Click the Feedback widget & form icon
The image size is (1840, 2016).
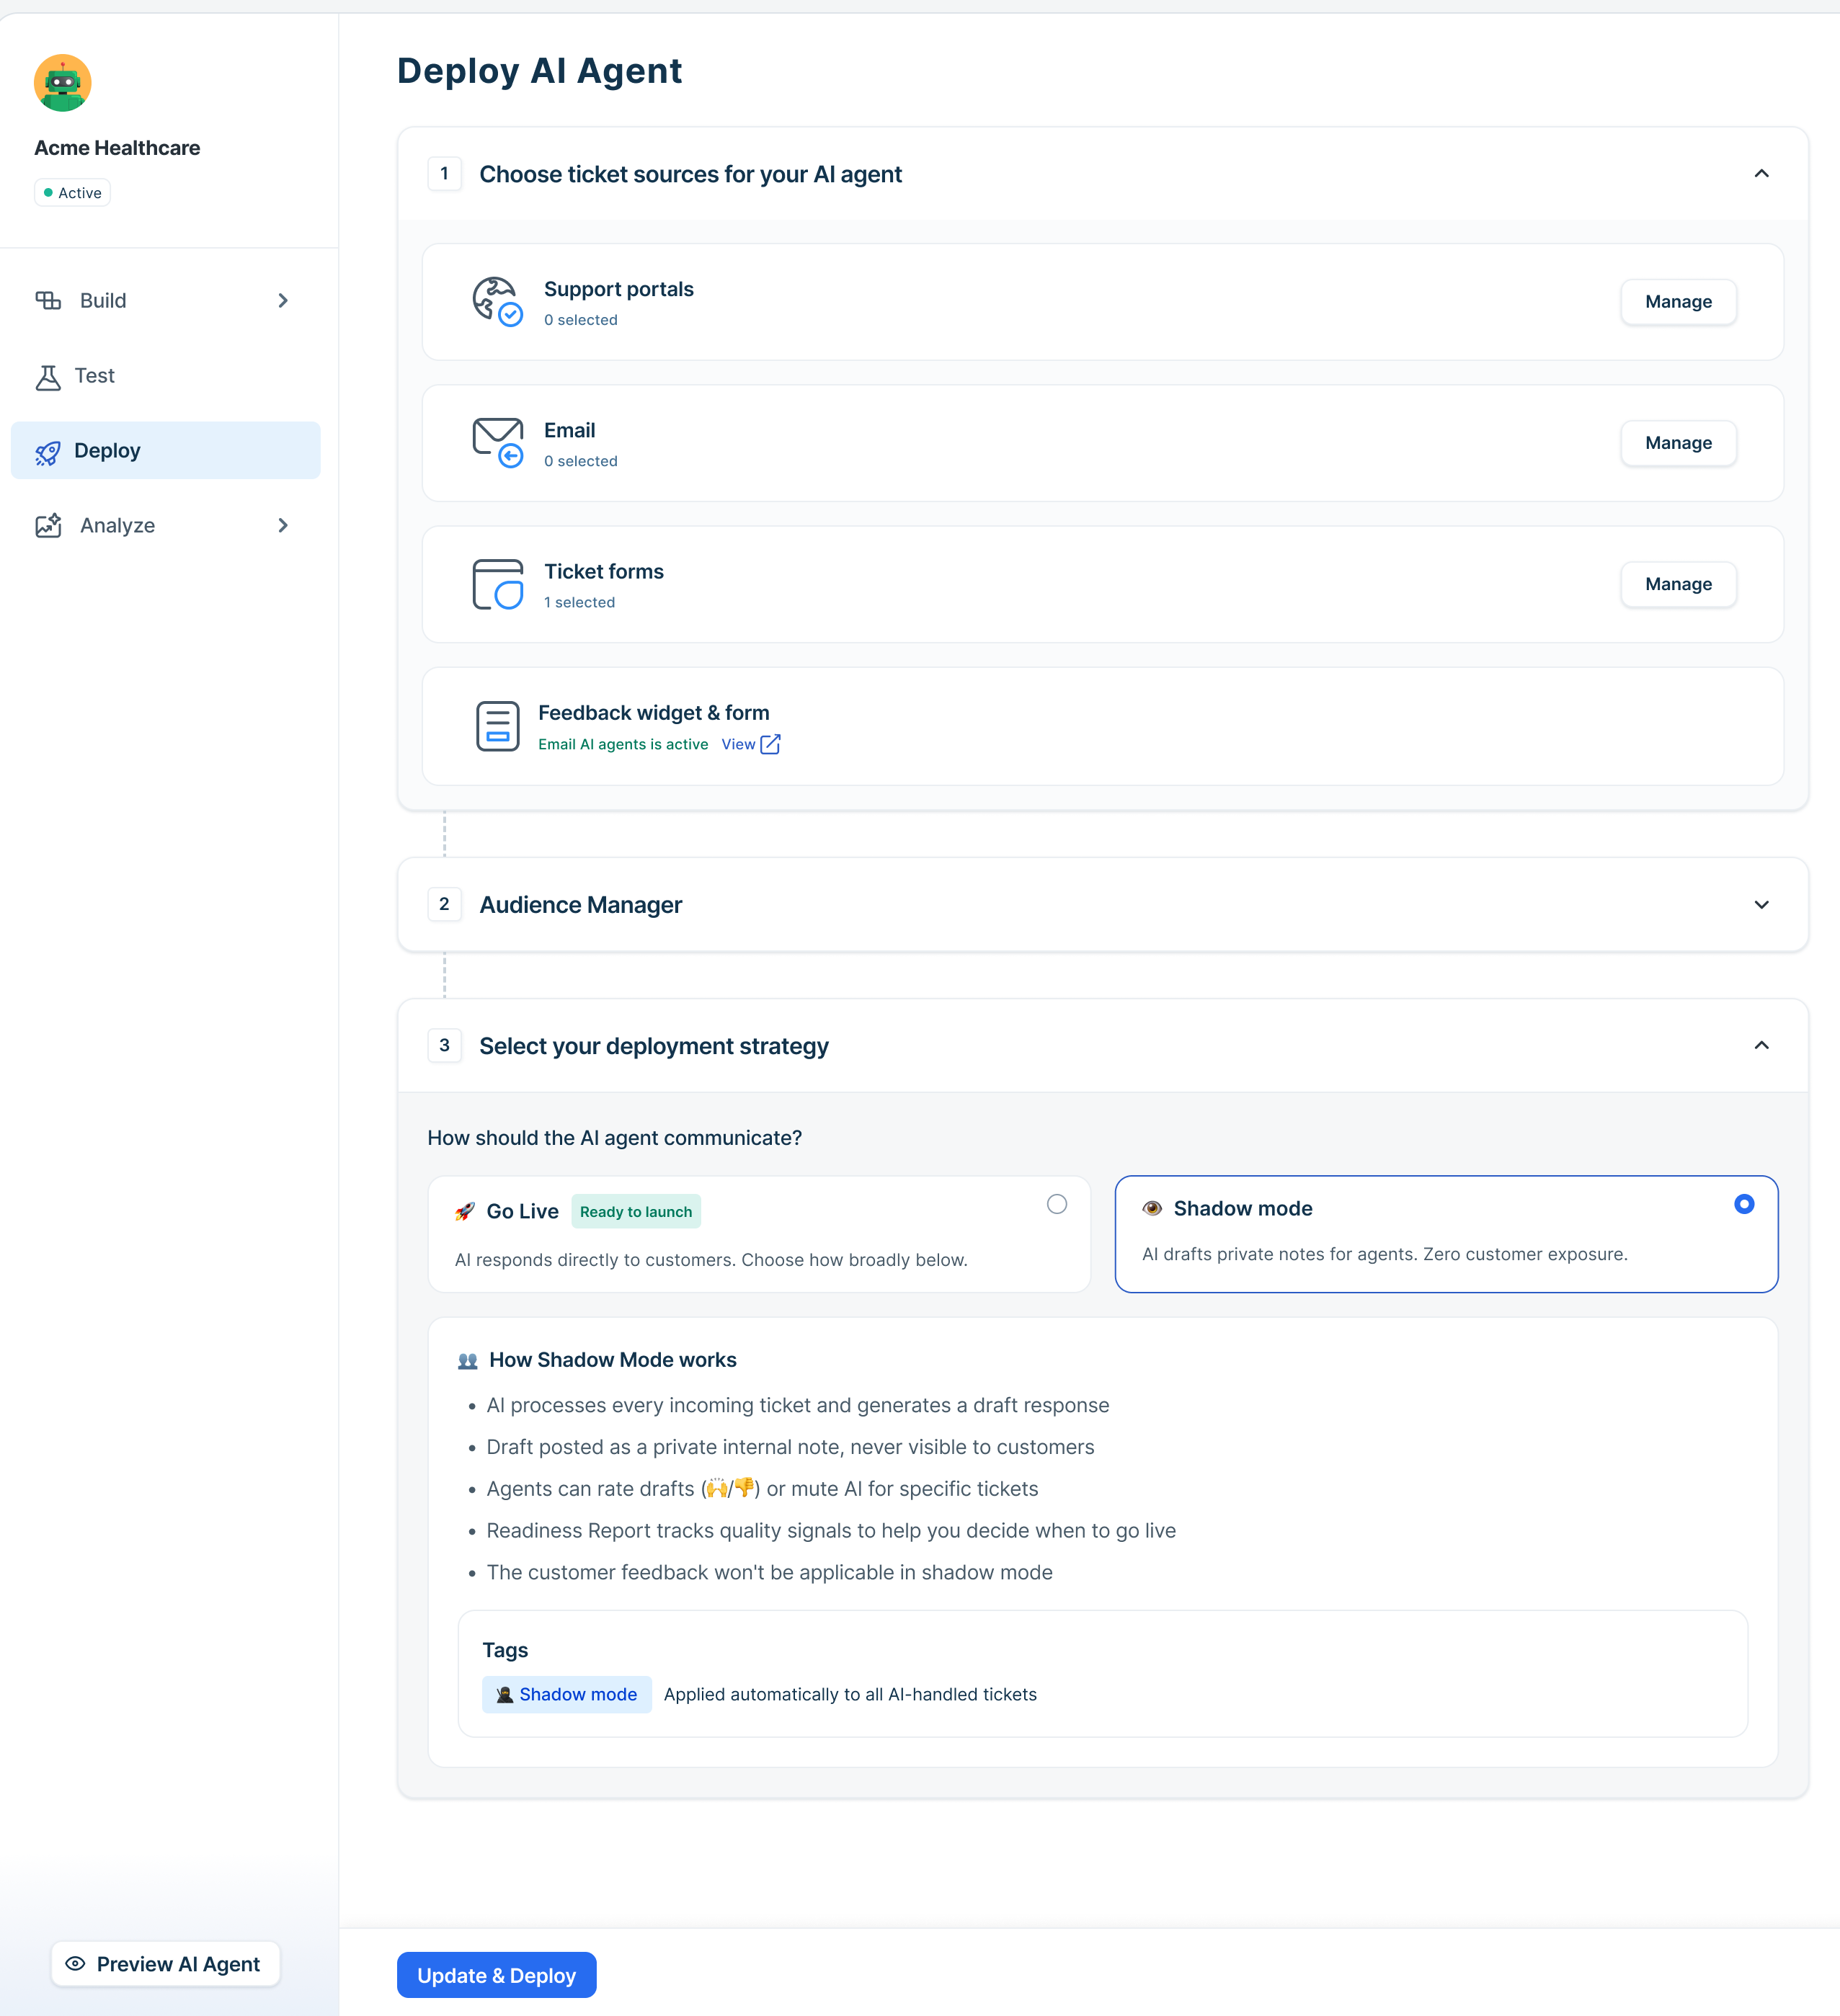click(x=497, y=726)
